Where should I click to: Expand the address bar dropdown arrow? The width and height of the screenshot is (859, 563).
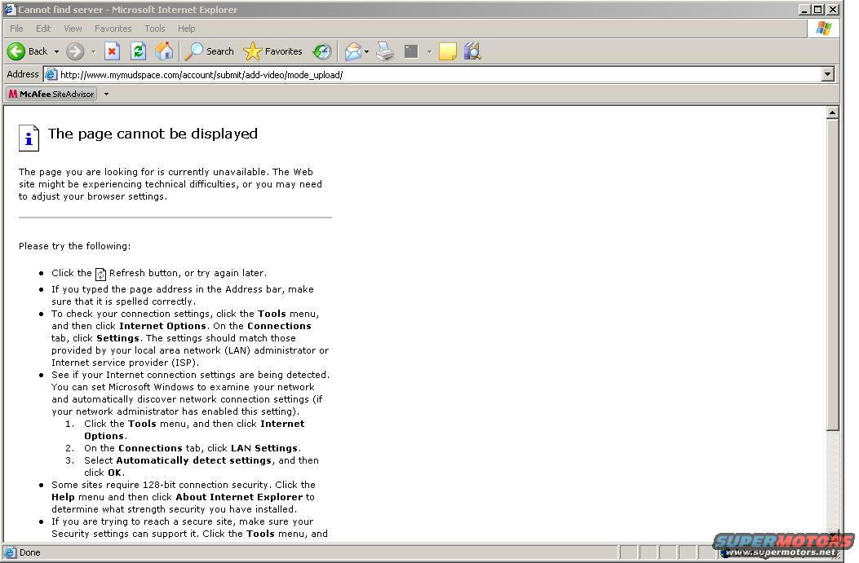tap(828, 74)
